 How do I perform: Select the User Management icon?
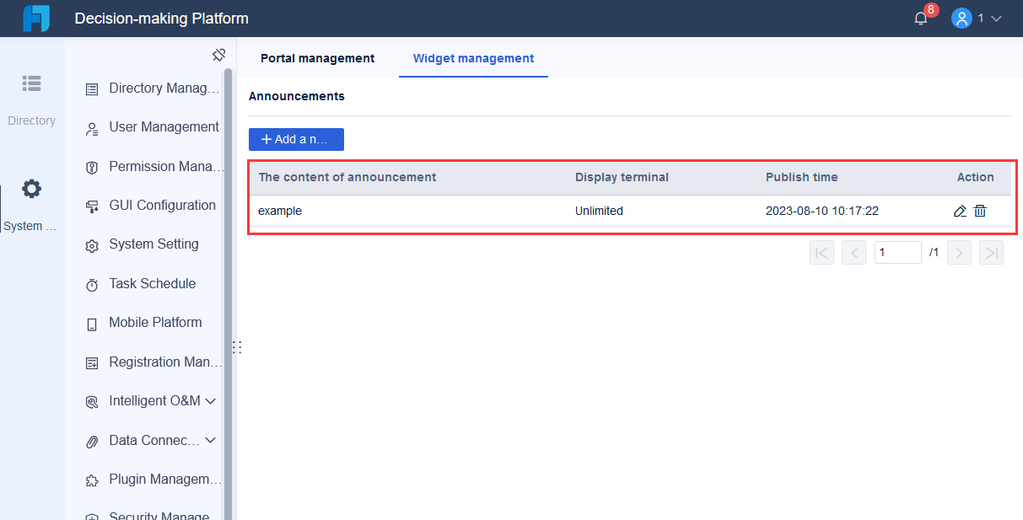pyautogui.click(x=93, y=127)
